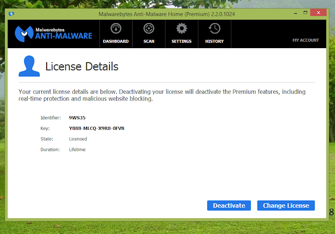Click the Licensed state value
Viewport: 335px width, 234px height.
click(x=78, y=139)
